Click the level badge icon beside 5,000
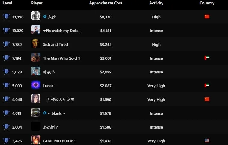Image resolution: width=228 pixels, height=145 pixels. click(6, 85)
